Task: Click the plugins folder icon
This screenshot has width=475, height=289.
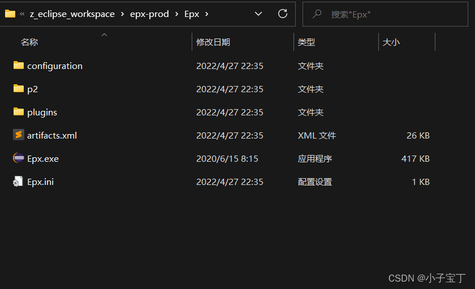Action: (19, 111)
